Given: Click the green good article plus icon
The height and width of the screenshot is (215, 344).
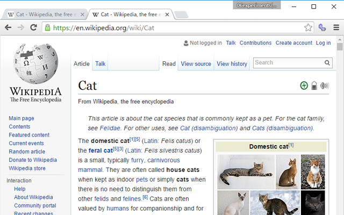Looking at the screenshot, I should pyautogui.click(x=304, y=85).
